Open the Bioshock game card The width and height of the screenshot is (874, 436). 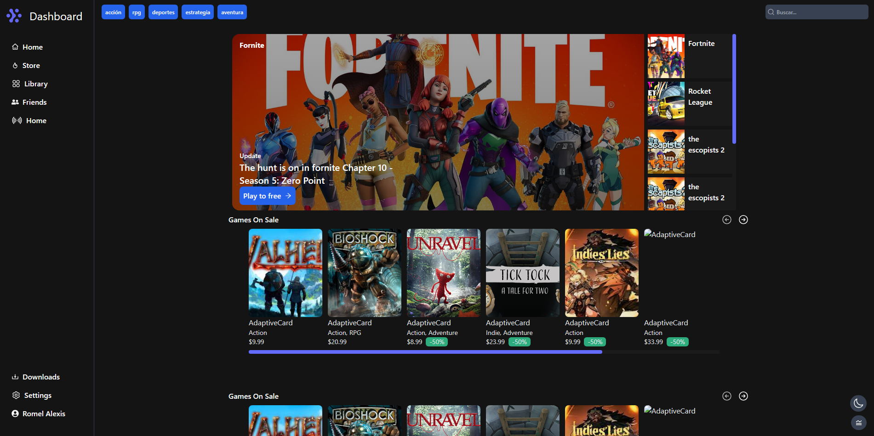coord(365,273)
